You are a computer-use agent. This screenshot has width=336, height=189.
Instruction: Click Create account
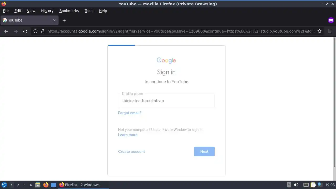coord(132,151)
